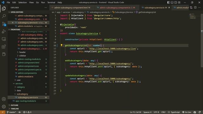
Task: Collapse the subcategory folder
Action: point(22,94)
